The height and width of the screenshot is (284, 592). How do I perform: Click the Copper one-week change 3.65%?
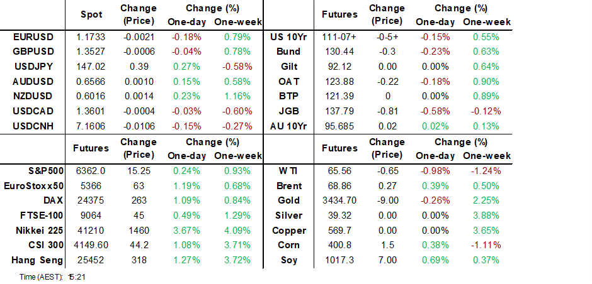coord(486,231)
